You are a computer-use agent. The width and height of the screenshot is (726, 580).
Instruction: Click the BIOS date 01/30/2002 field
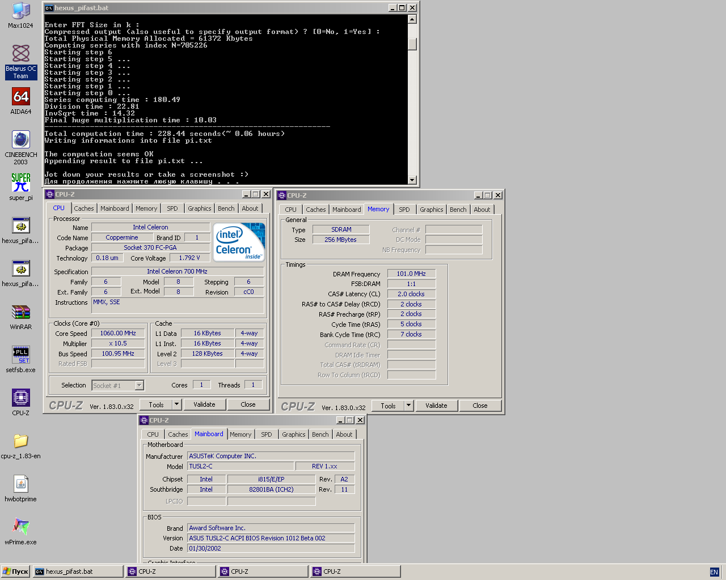tap(271, 548)
